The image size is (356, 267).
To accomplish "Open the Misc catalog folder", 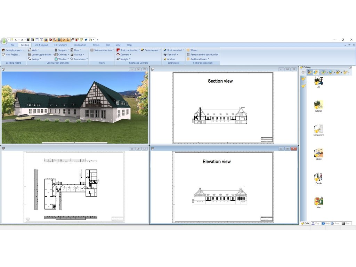I will coord(318,201).
